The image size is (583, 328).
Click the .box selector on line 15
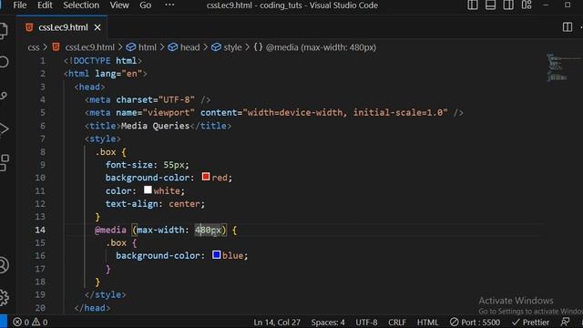pos(116,243)
